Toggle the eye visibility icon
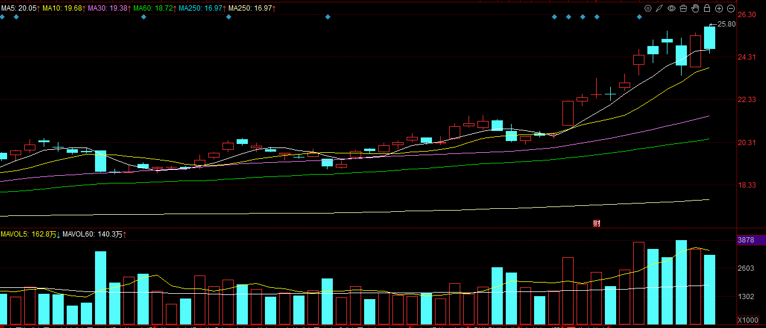 (x=672, y=8)
